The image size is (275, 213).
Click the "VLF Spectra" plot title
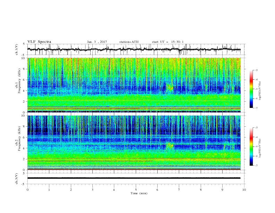coord(39,42)
